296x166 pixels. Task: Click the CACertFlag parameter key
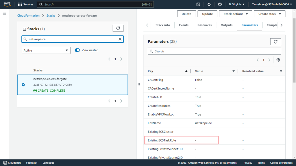click(155, 80)
